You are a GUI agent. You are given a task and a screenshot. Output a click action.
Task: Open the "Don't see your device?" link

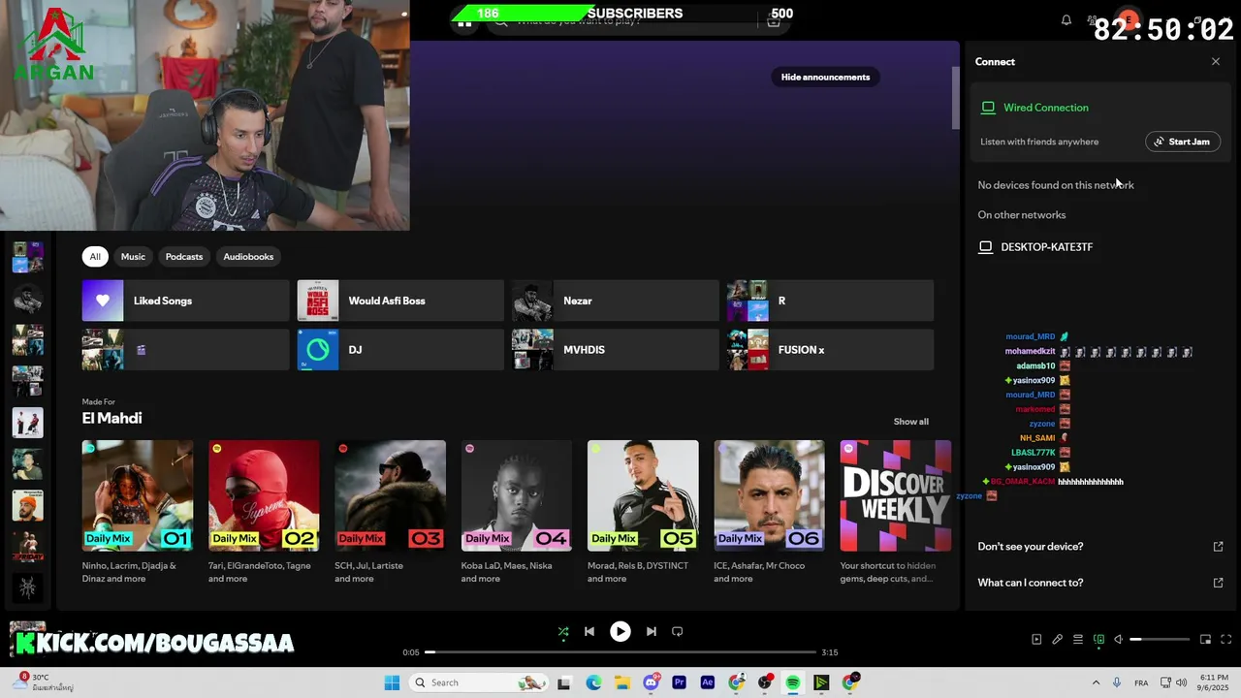[1100, 547]
